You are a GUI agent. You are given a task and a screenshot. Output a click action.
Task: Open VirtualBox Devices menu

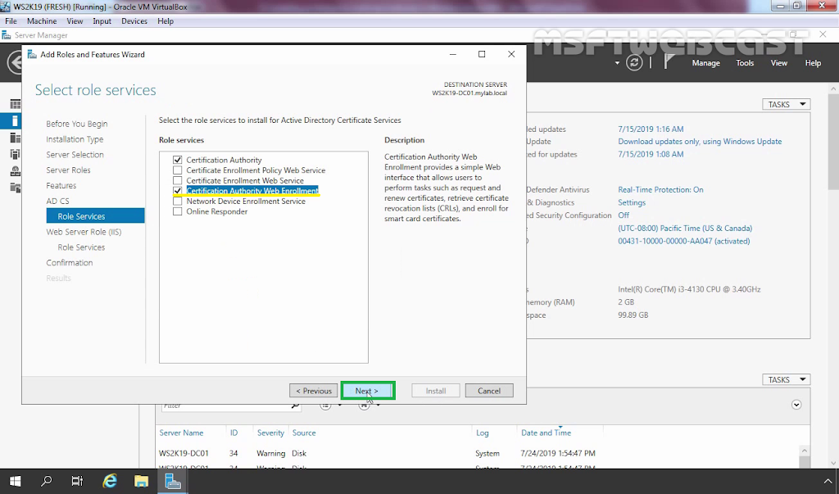[x=134, y=20]
